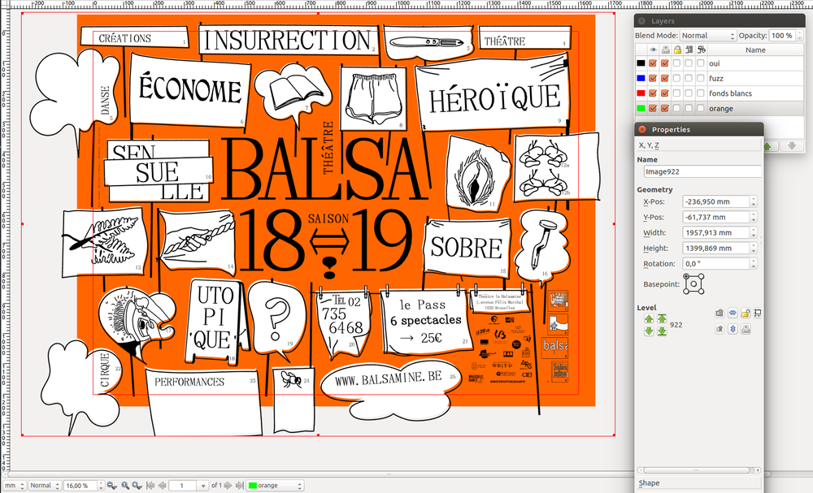Raise the object one level up
Screen dimensions: 813x493
pyautogui.click(x=649, y=319)
